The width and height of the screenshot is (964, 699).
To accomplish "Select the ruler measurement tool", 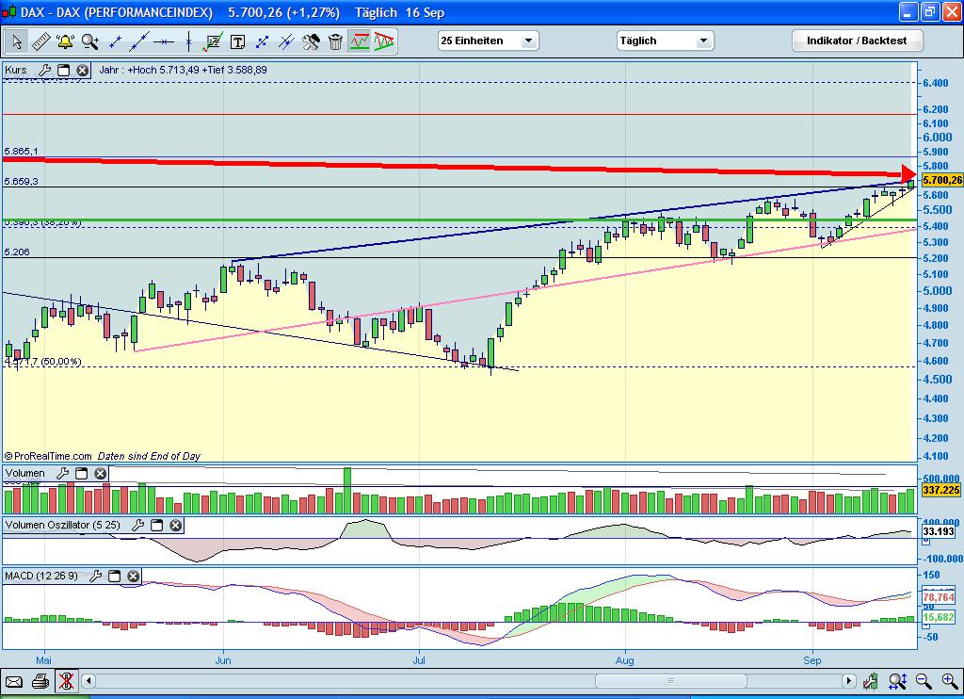I will pos(40,41).
